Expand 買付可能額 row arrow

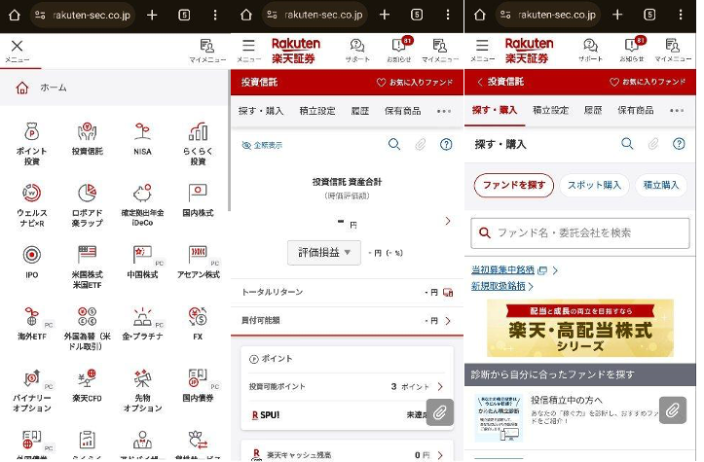pos(448,321)
